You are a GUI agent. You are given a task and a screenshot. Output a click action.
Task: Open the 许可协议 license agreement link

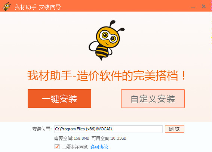[x=99, y=147]
